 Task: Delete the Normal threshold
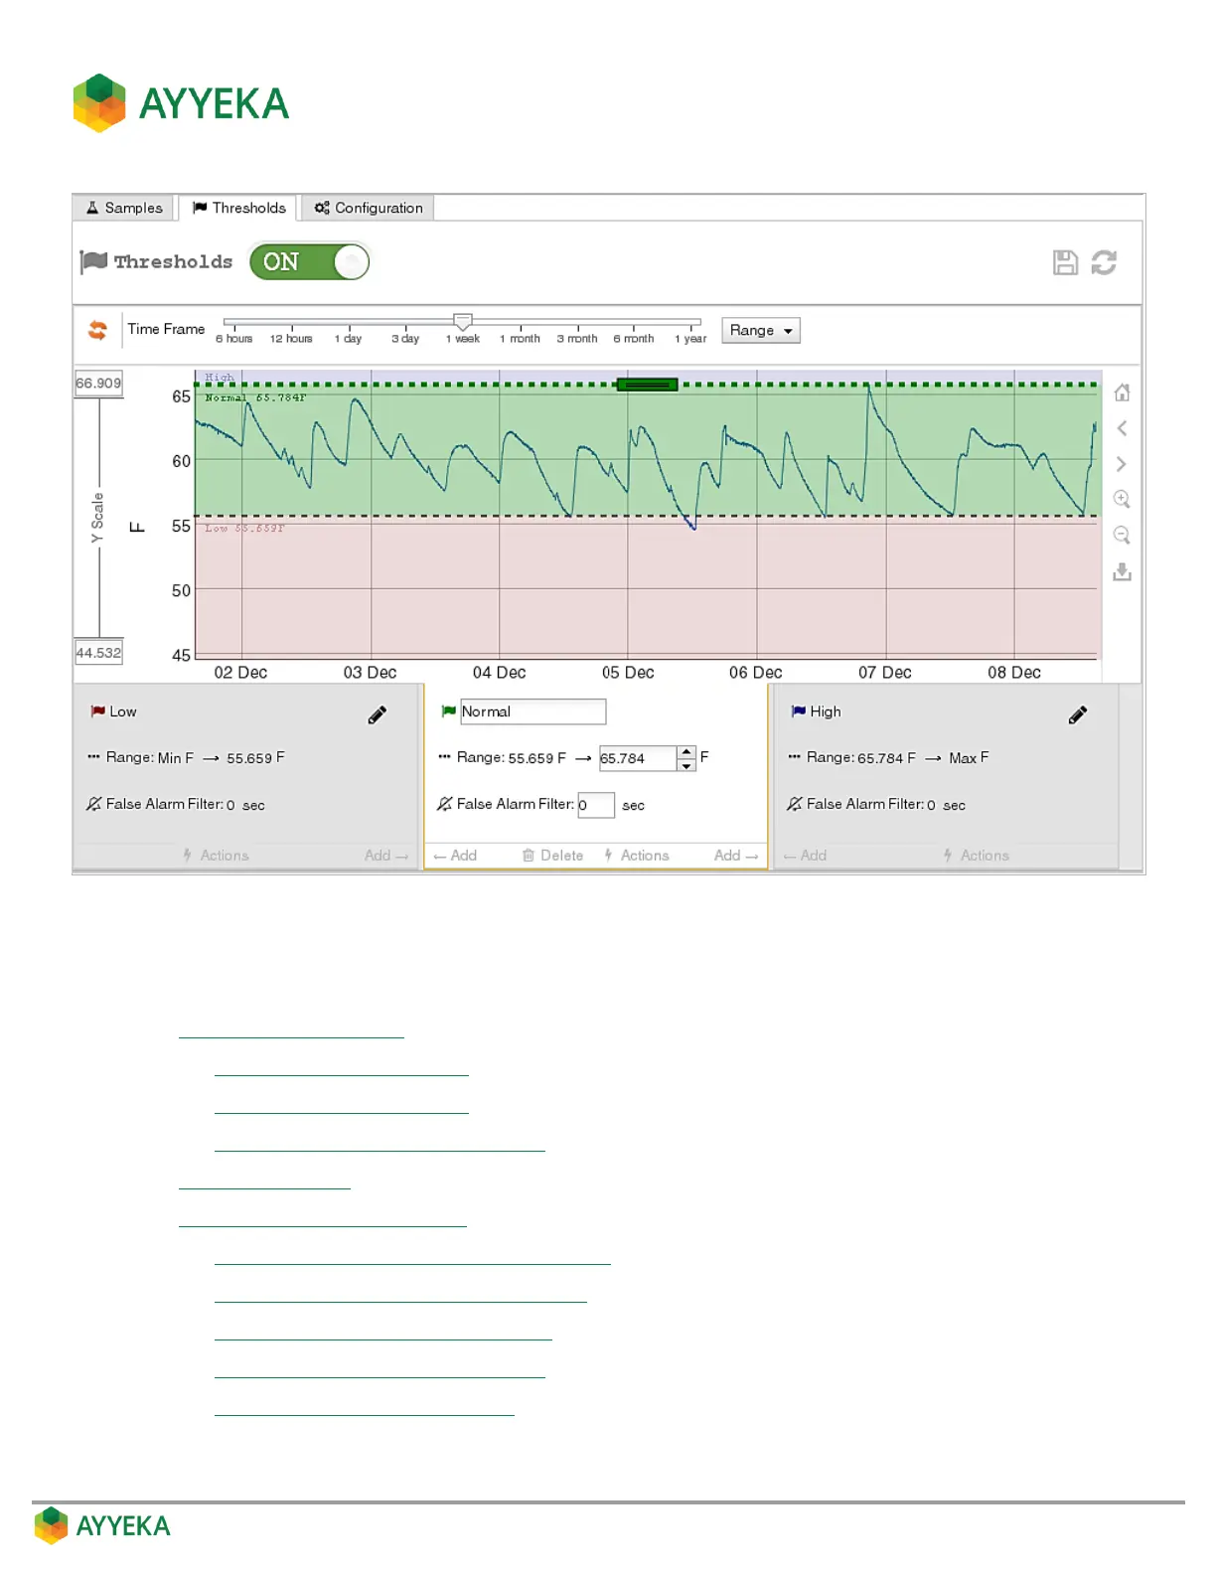[x=552, y=856]
